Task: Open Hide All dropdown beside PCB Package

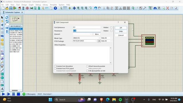Action: click(106, 41)
